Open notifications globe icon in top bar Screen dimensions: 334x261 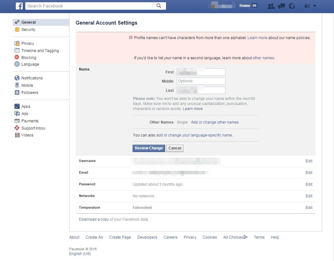click(292, 6)
